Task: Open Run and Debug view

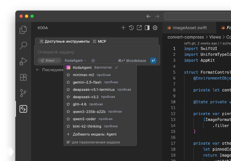Action: [x=23, y=61]
